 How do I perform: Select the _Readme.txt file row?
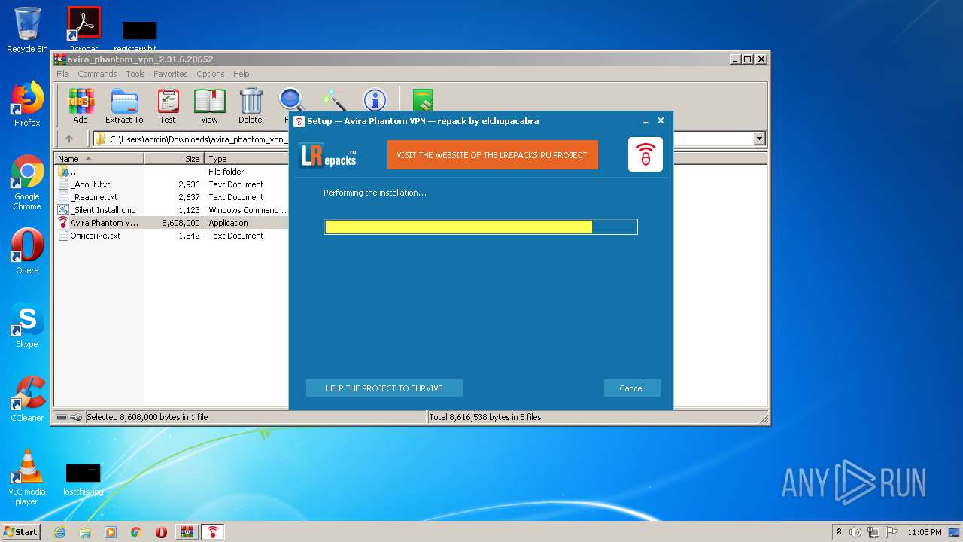click(172, 197)
